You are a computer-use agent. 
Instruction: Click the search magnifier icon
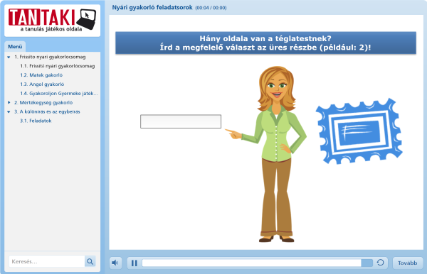pos(90,261)
